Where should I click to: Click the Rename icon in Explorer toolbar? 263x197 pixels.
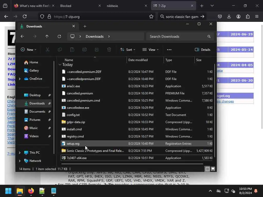[x=84, y=50]
